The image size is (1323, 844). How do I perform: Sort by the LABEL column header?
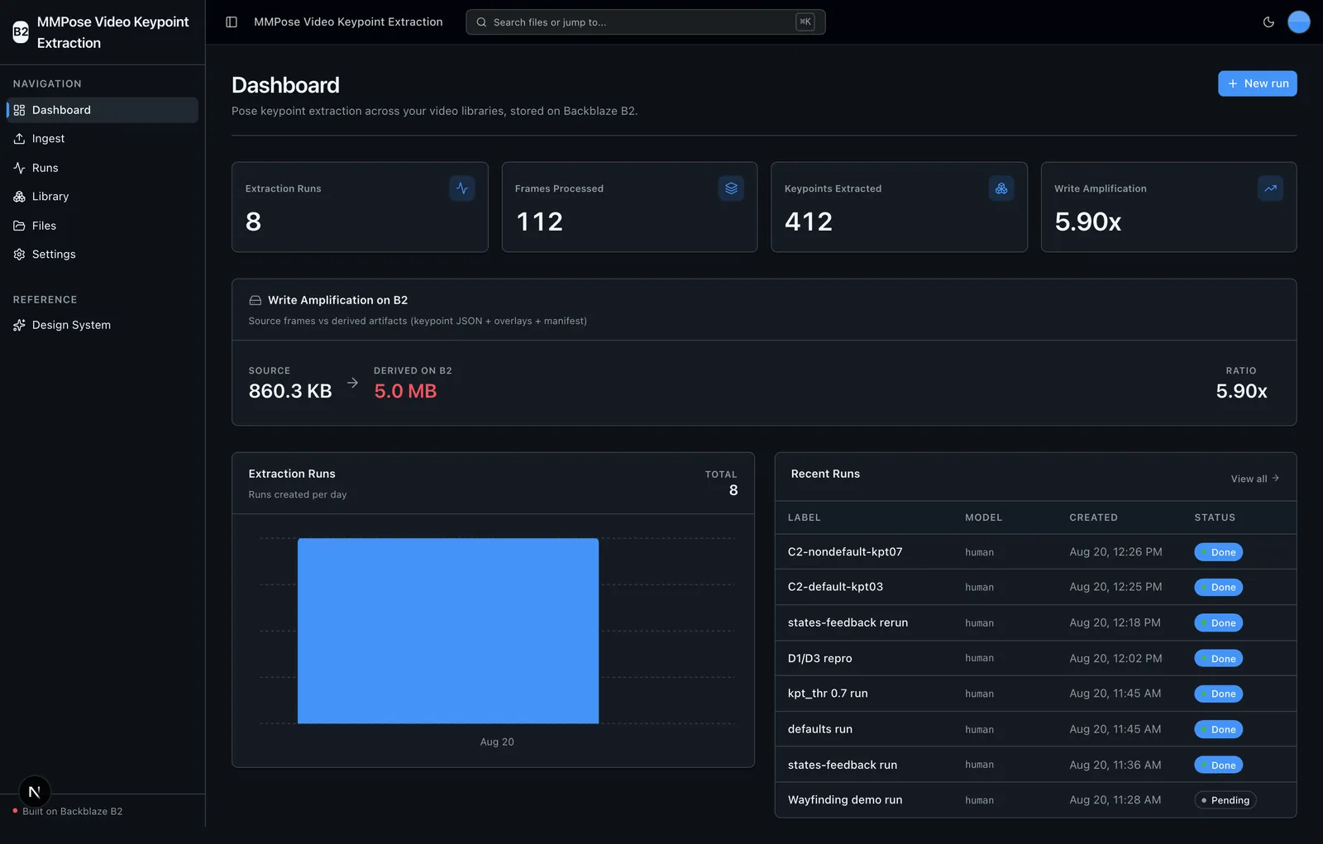tap(804, 517)
